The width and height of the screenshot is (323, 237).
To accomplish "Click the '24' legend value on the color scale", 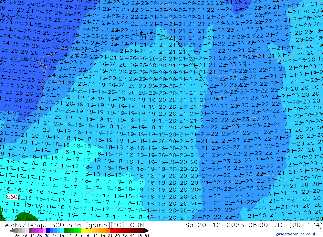I will (110, 235).
